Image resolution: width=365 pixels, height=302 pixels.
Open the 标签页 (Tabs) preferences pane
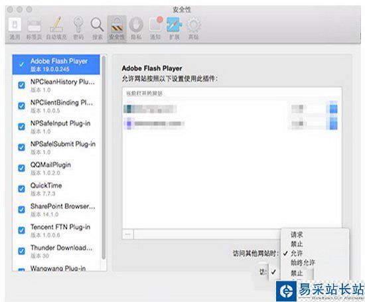(x=35, y=29)
